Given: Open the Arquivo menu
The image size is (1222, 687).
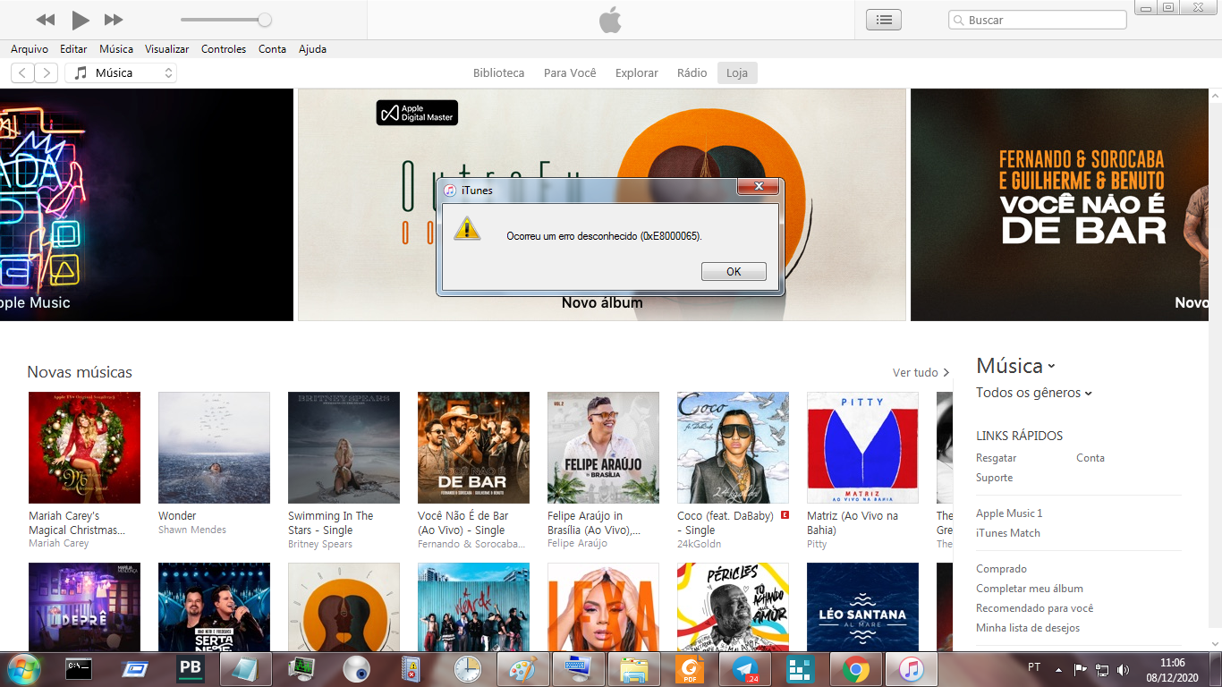Looking at the screenshot, I should (30, 49).
